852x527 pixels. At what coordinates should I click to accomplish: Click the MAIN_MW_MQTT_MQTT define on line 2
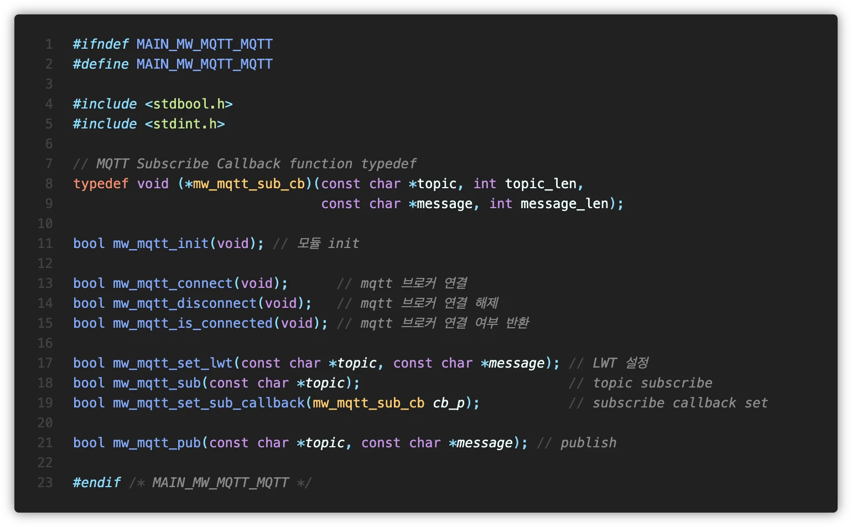coord(204,64)
